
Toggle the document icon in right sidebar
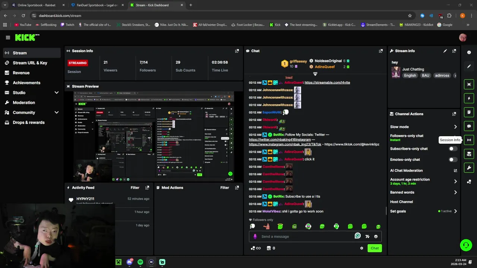pyautogui.click(x=469, y=112)
